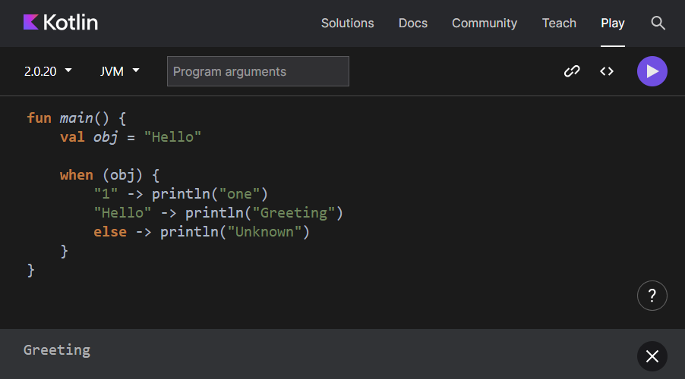Click the println("one") line
The image size is (685, 379).
(x=181, y=194)
